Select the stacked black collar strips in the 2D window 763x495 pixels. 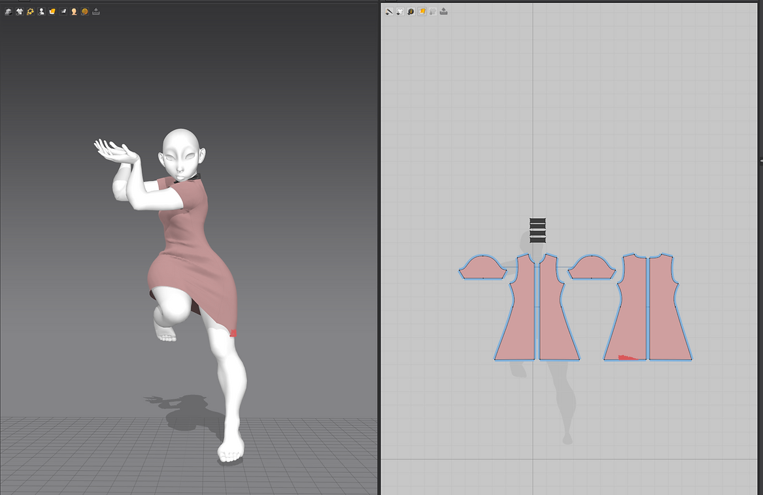(537, 230)
